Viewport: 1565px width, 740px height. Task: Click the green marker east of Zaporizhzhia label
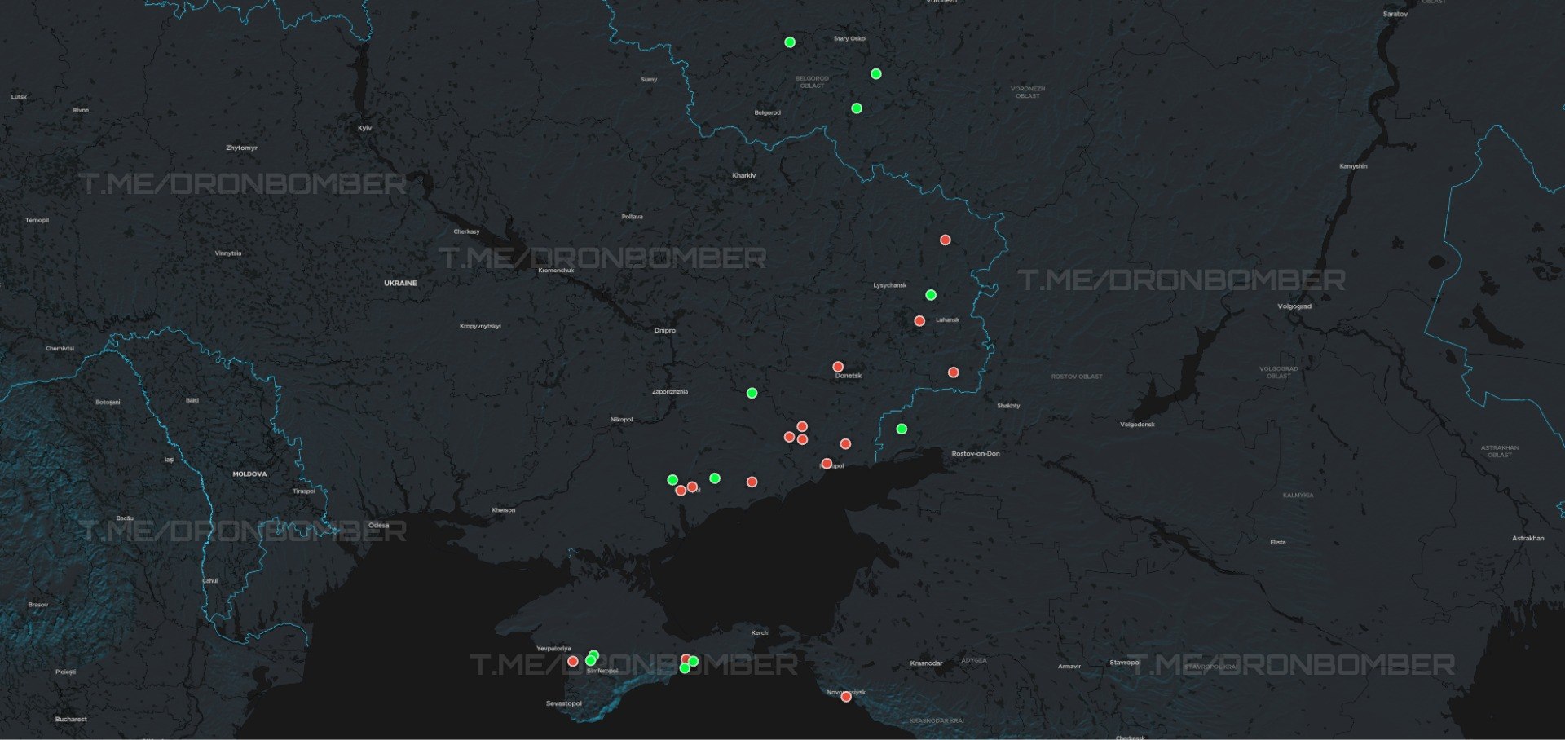[752, 394]
